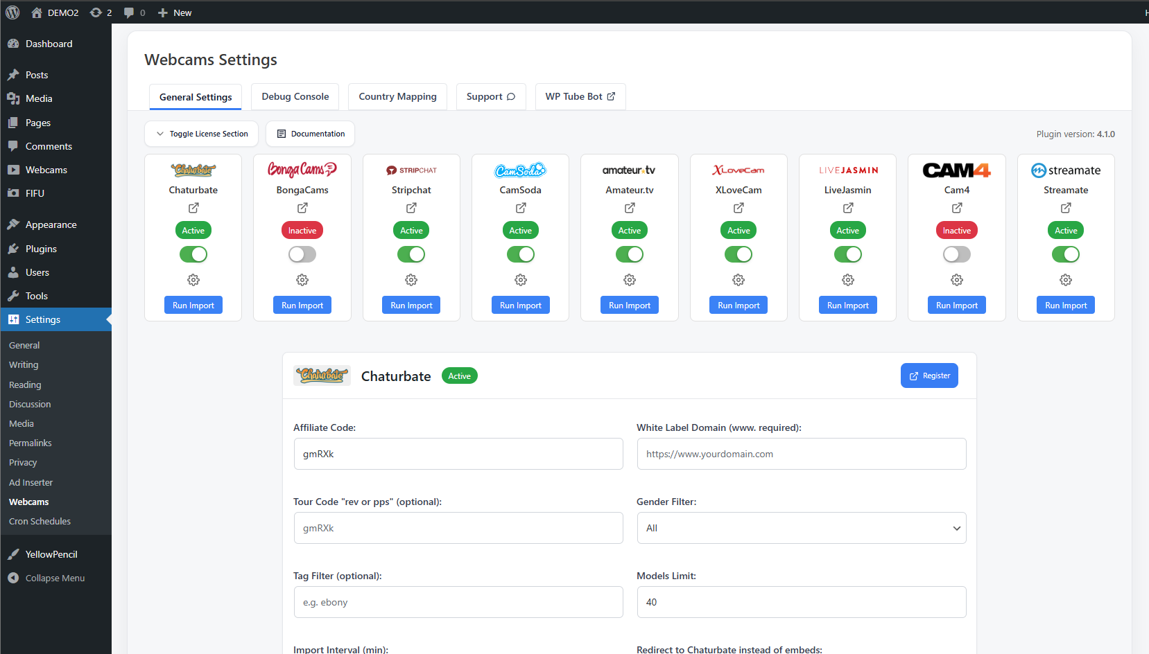Image resolution: width=1149 pixels, height=654 pixels.
Task: Open Stripchat external link icon
Action: (411, 208)
